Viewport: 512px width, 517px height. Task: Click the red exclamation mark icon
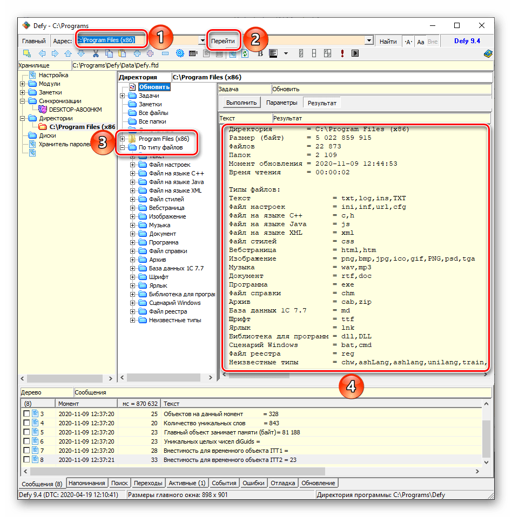click(x=342, y=53)
